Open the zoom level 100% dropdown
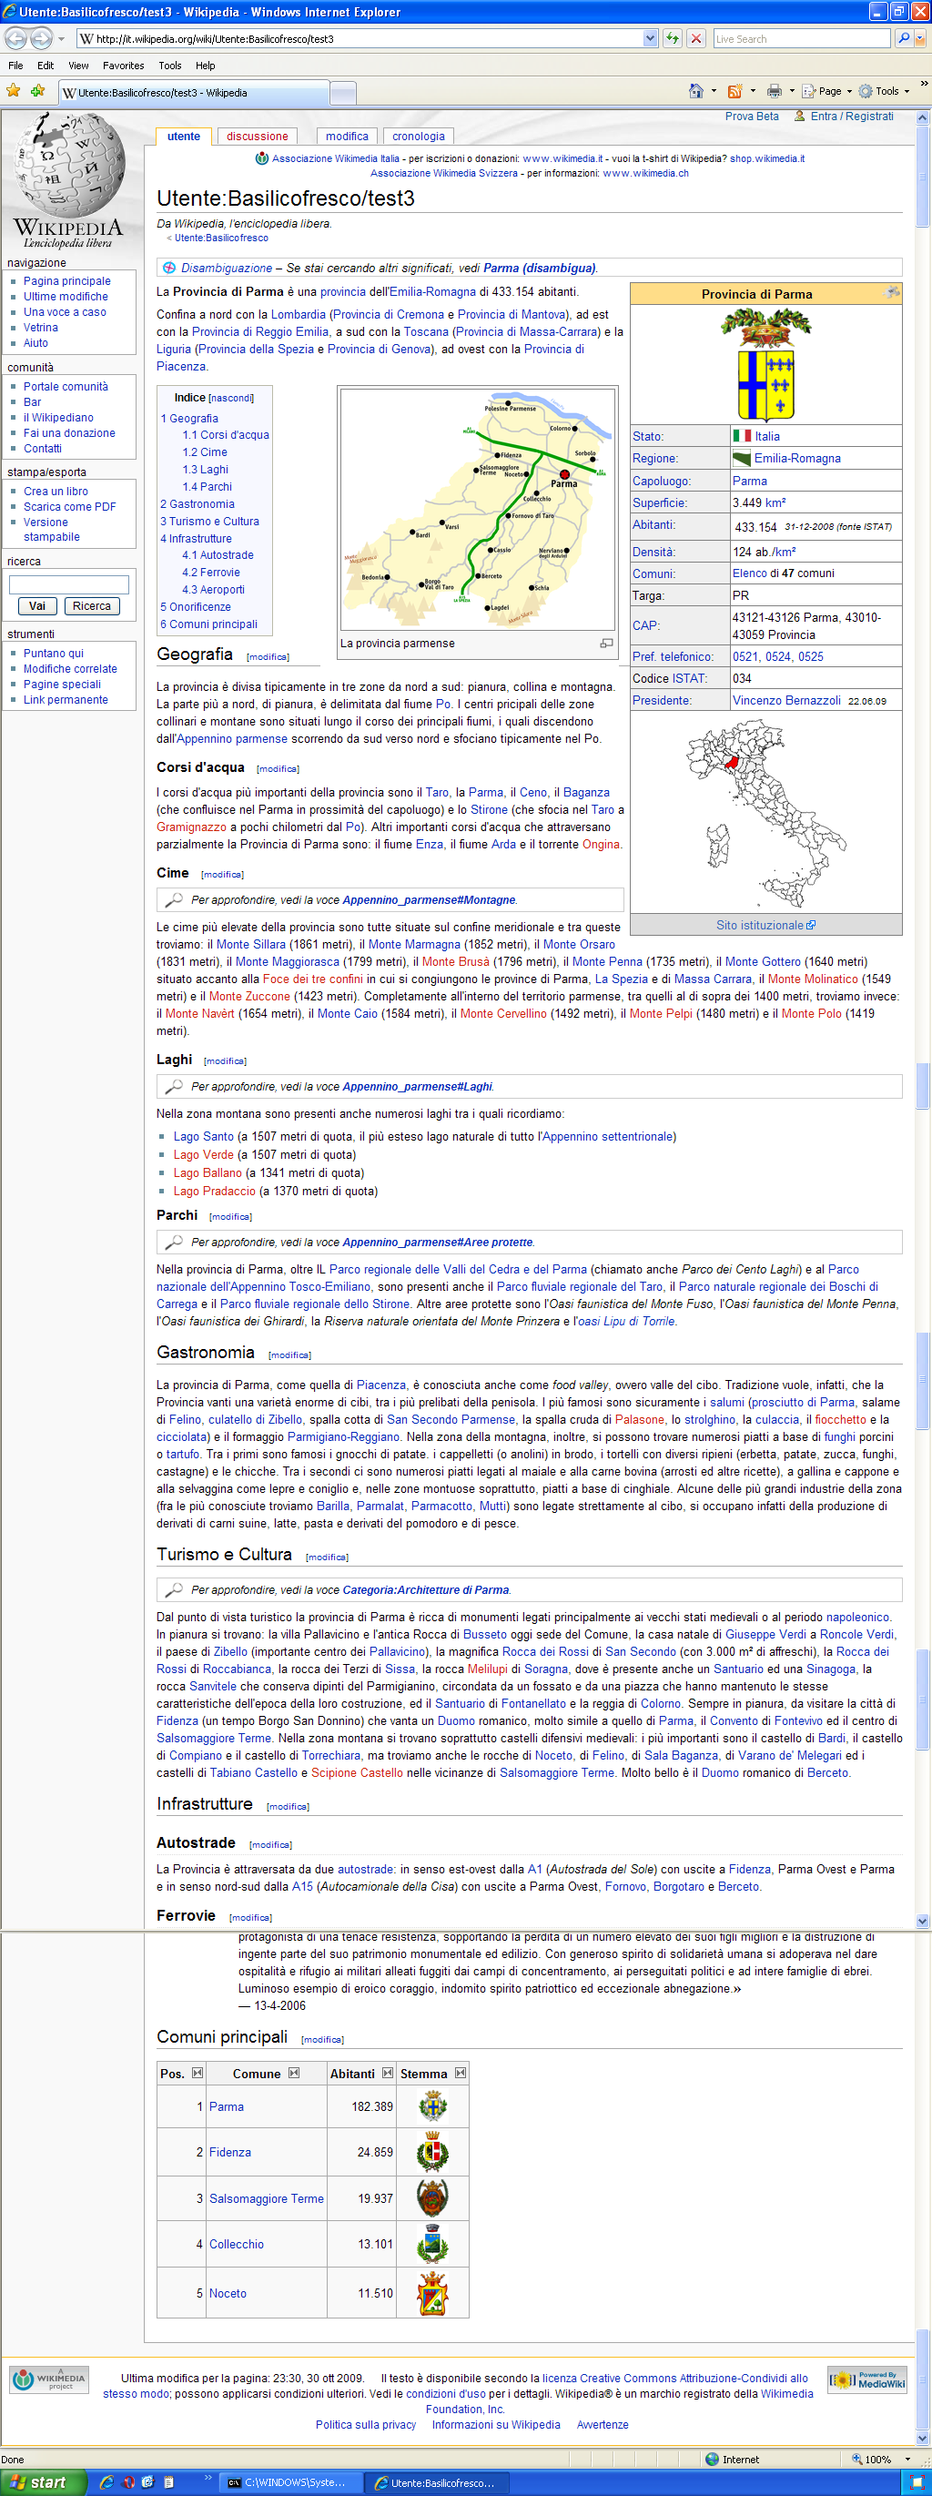 (x=907, y=2460)
